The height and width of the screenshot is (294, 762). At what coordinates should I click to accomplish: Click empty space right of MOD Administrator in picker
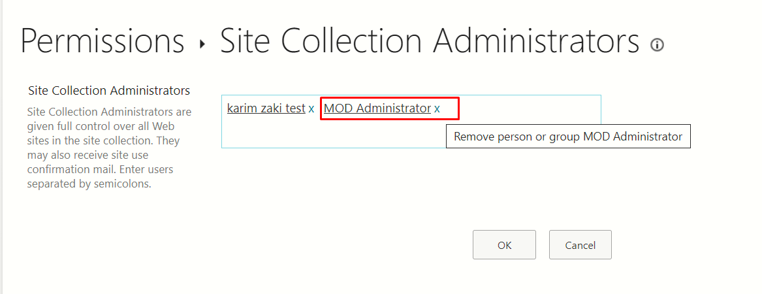[x=530, y=108]
